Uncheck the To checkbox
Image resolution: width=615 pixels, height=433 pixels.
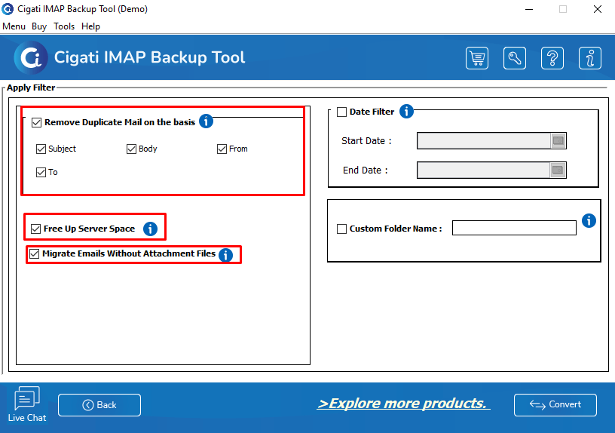[x=41, y=172]
